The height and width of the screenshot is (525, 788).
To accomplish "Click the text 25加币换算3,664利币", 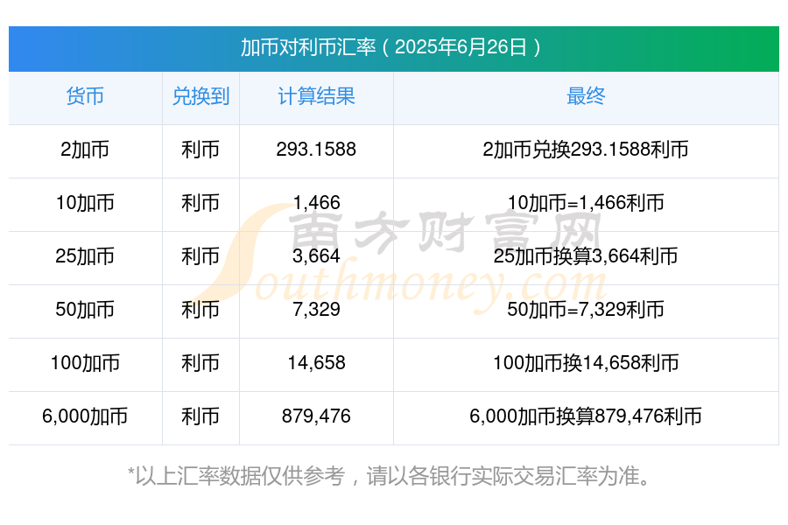I will [586, 256].
